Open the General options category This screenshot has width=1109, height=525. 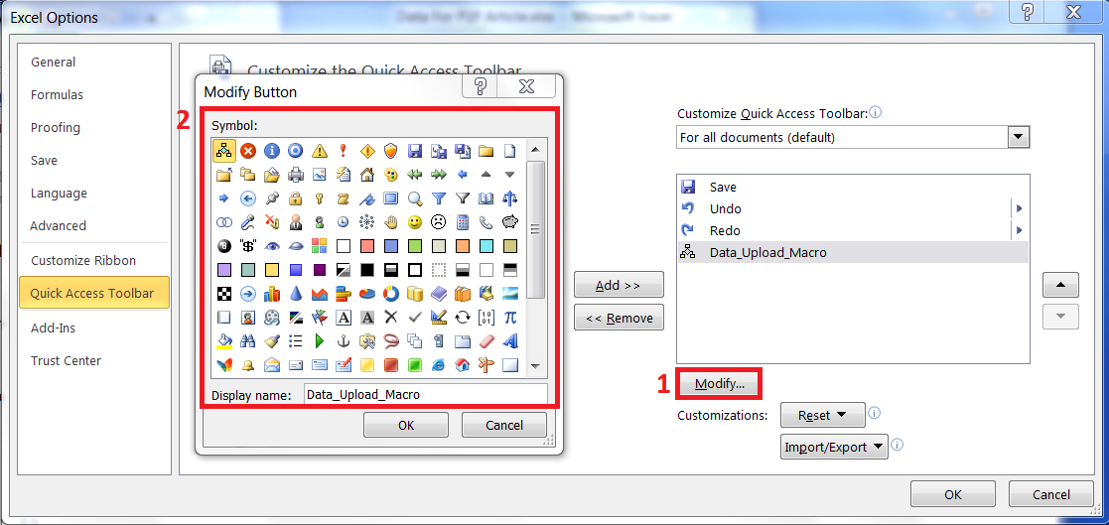[x=53, y=63]
